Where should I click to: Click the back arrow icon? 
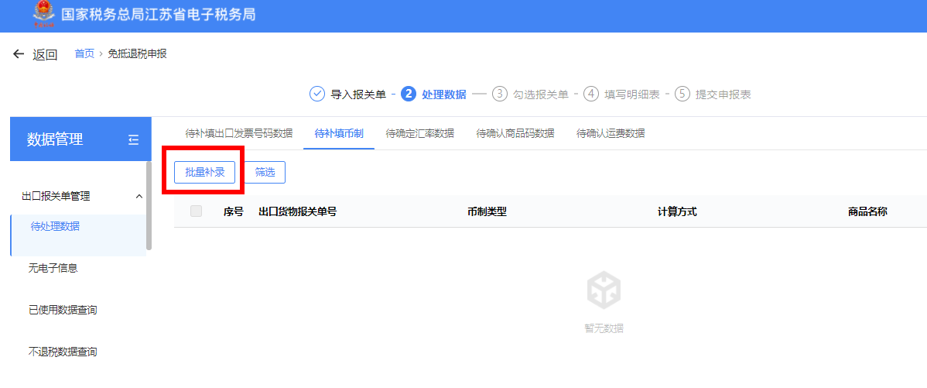pyautogui.click(x=19, y=54)
